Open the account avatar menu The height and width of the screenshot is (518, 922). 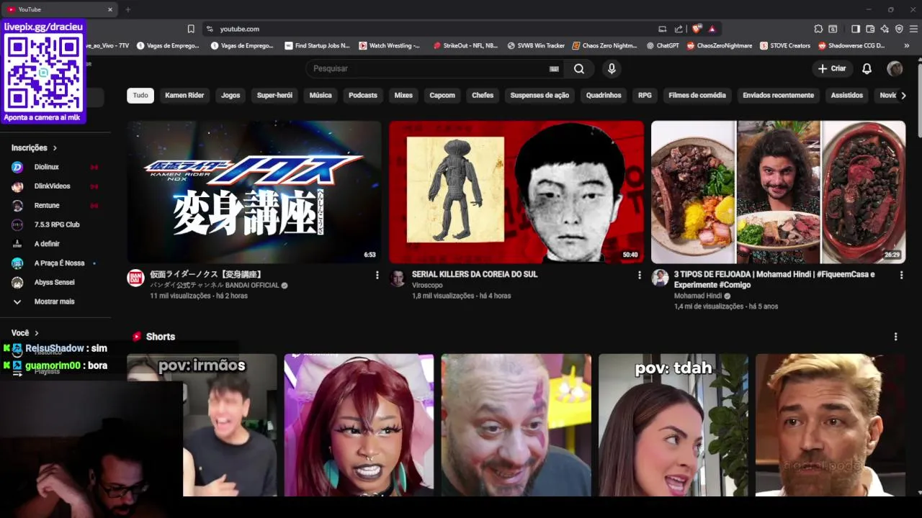coord(895,68)
